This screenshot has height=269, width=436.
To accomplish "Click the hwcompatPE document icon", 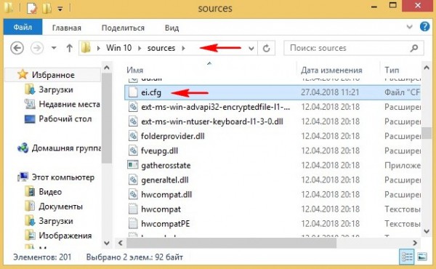I will point(133,223).
